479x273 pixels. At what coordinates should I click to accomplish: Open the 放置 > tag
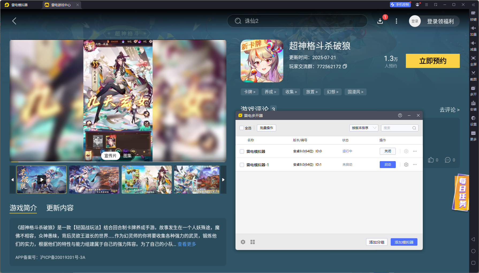coord(312,92)
